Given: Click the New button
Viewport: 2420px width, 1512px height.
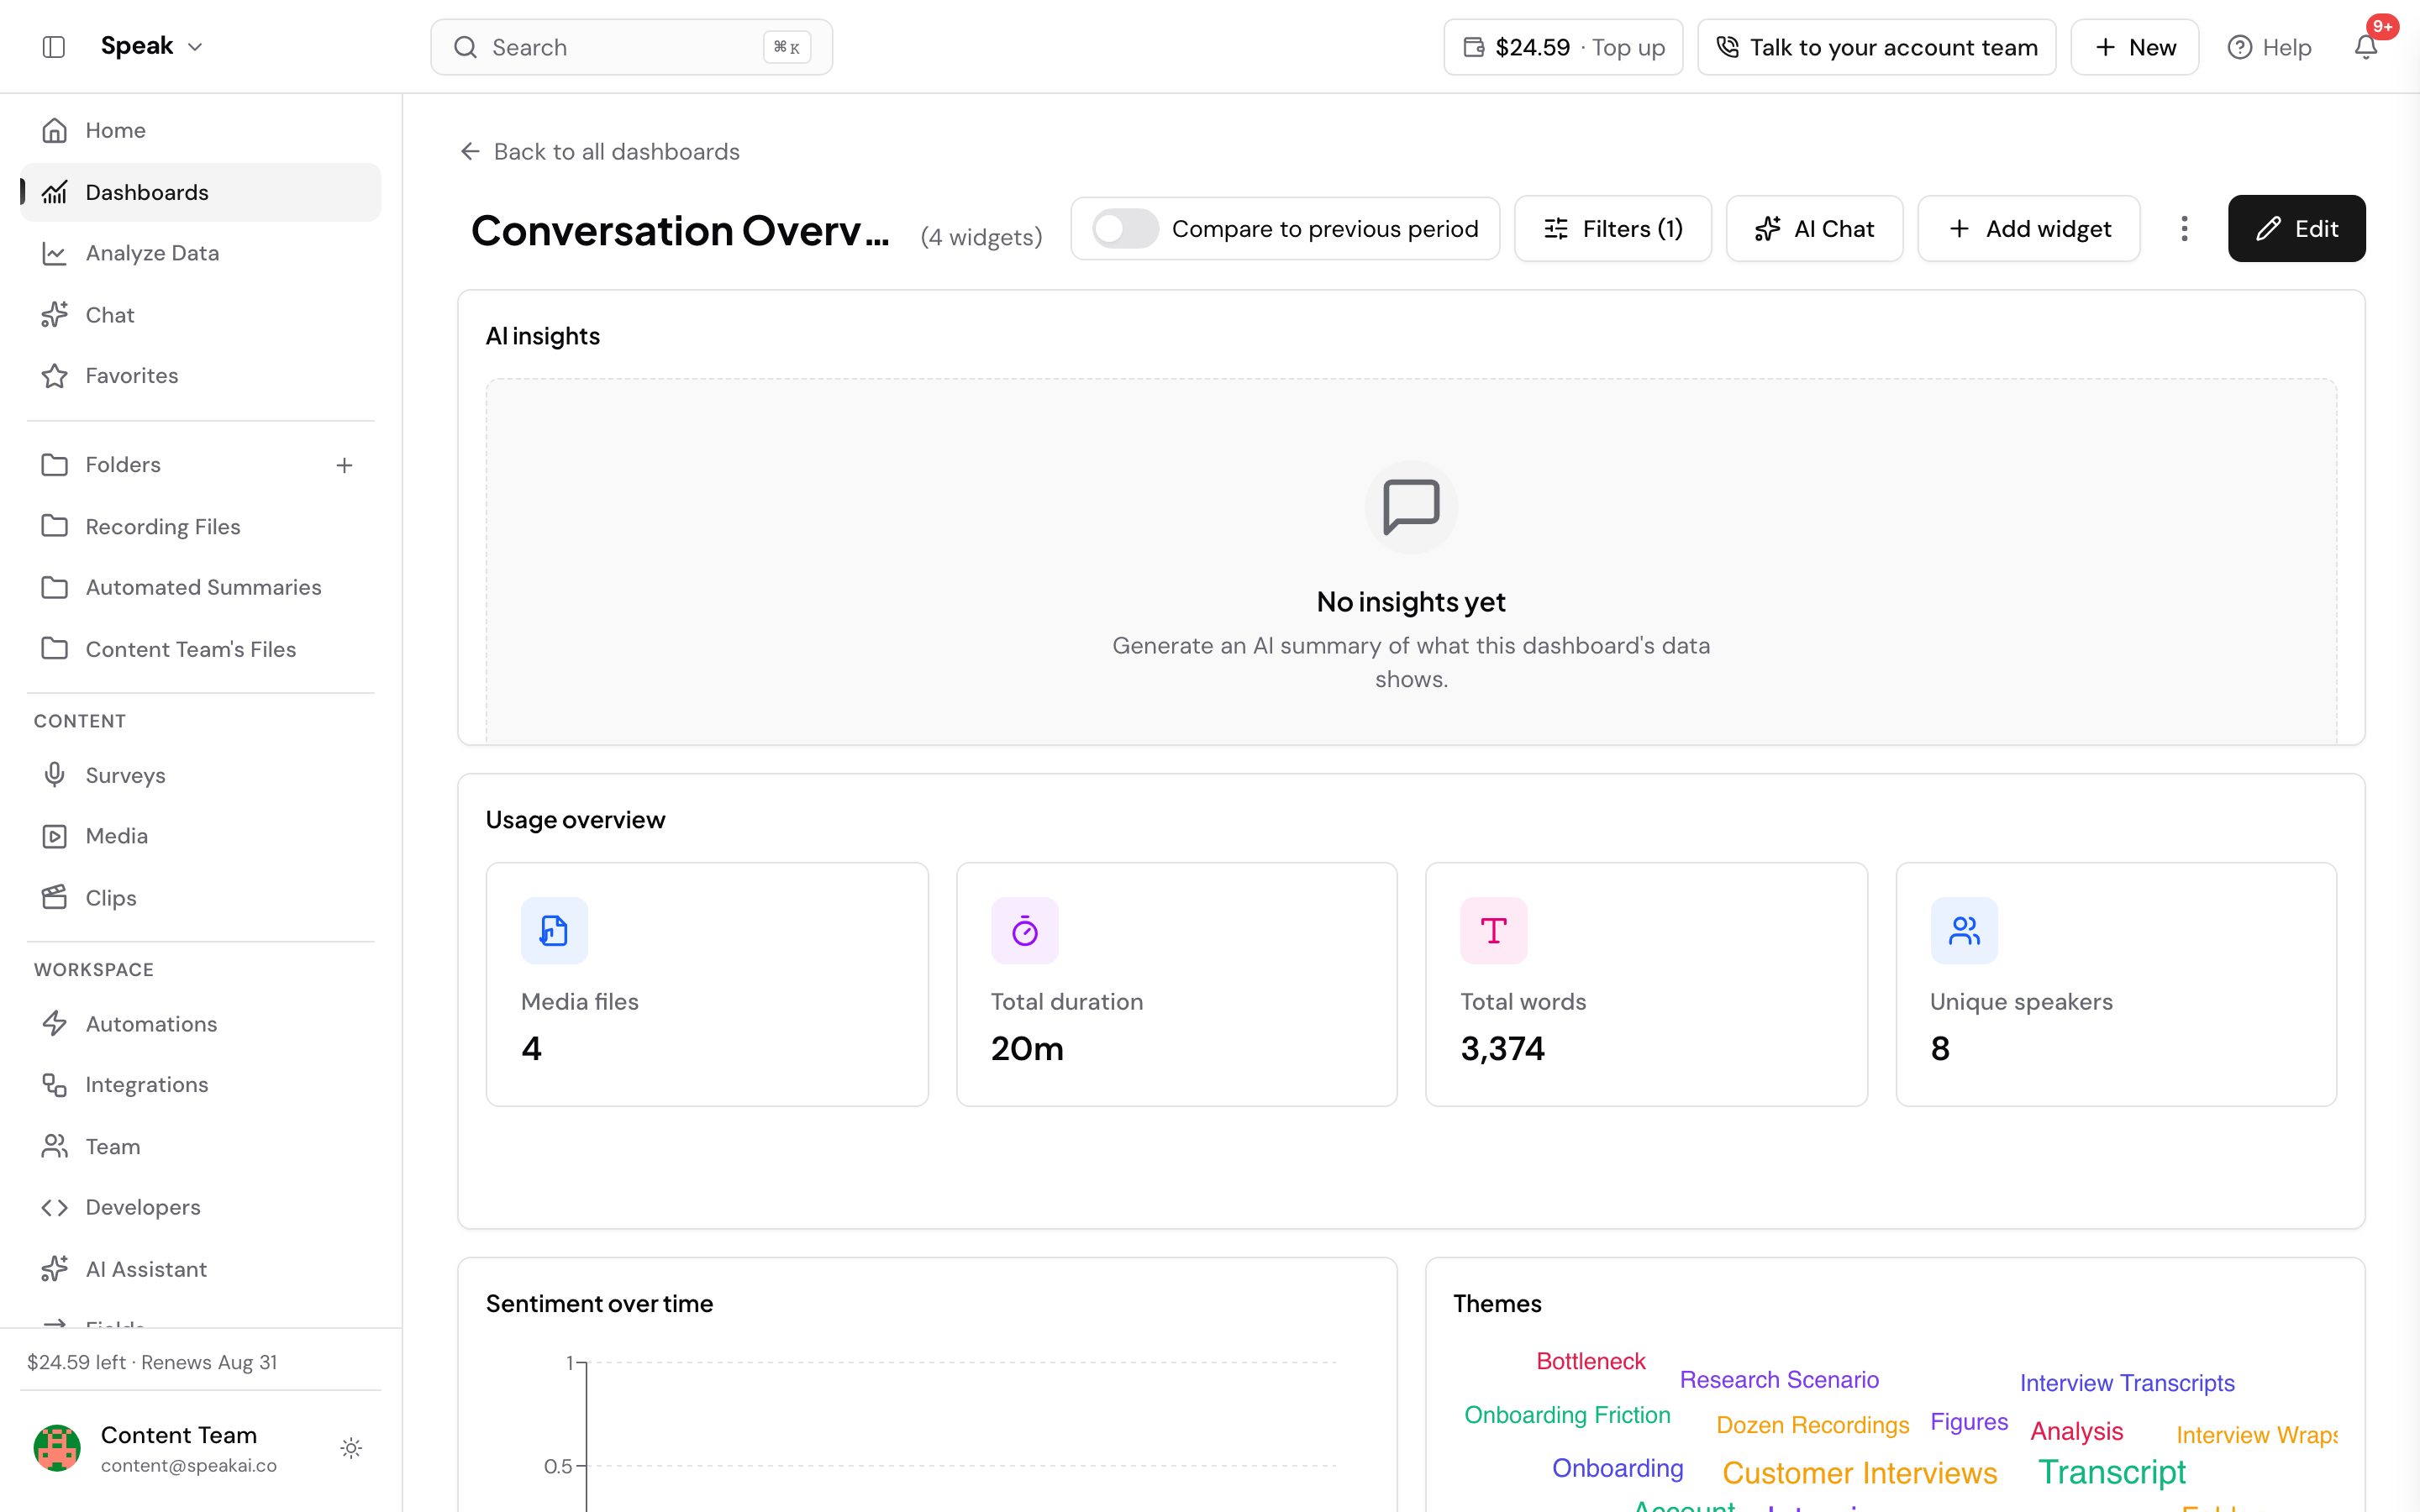Looking at the screenshot, I should pos(2134,47).
